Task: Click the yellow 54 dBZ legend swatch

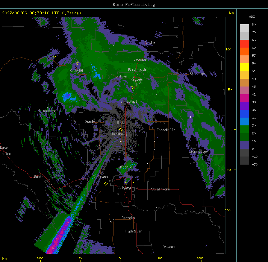Action: (x=244, y=67)
